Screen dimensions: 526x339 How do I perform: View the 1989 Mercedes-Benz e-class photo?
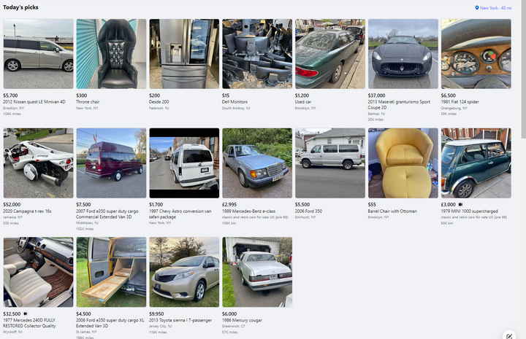click(x=257, y=163)
